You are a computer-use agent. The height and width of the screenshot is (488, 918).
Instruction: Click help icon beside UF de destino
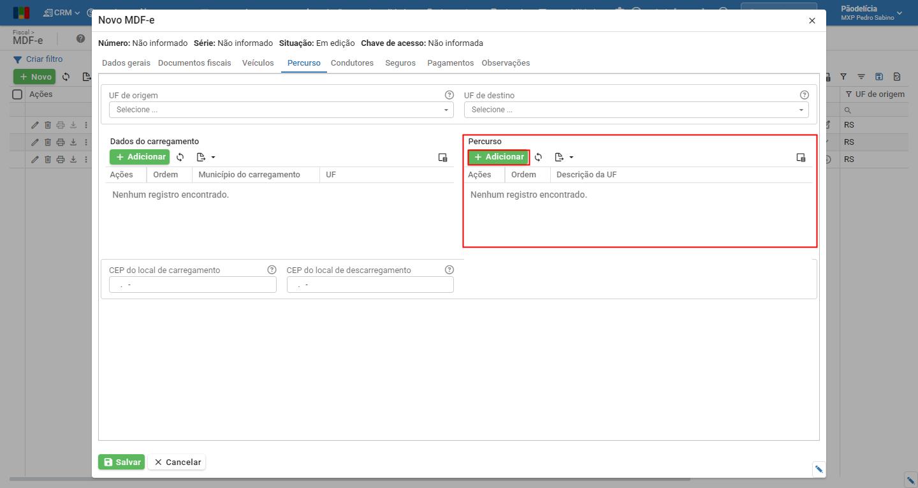pyautogui.click(x=804, y=95)
